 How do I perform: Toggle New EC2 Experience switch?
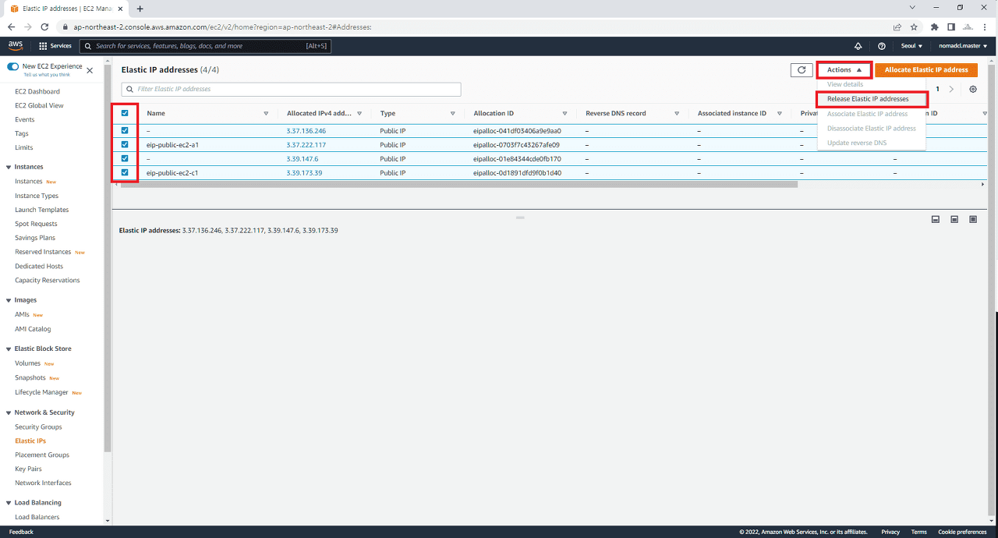[x=12, y=67]
